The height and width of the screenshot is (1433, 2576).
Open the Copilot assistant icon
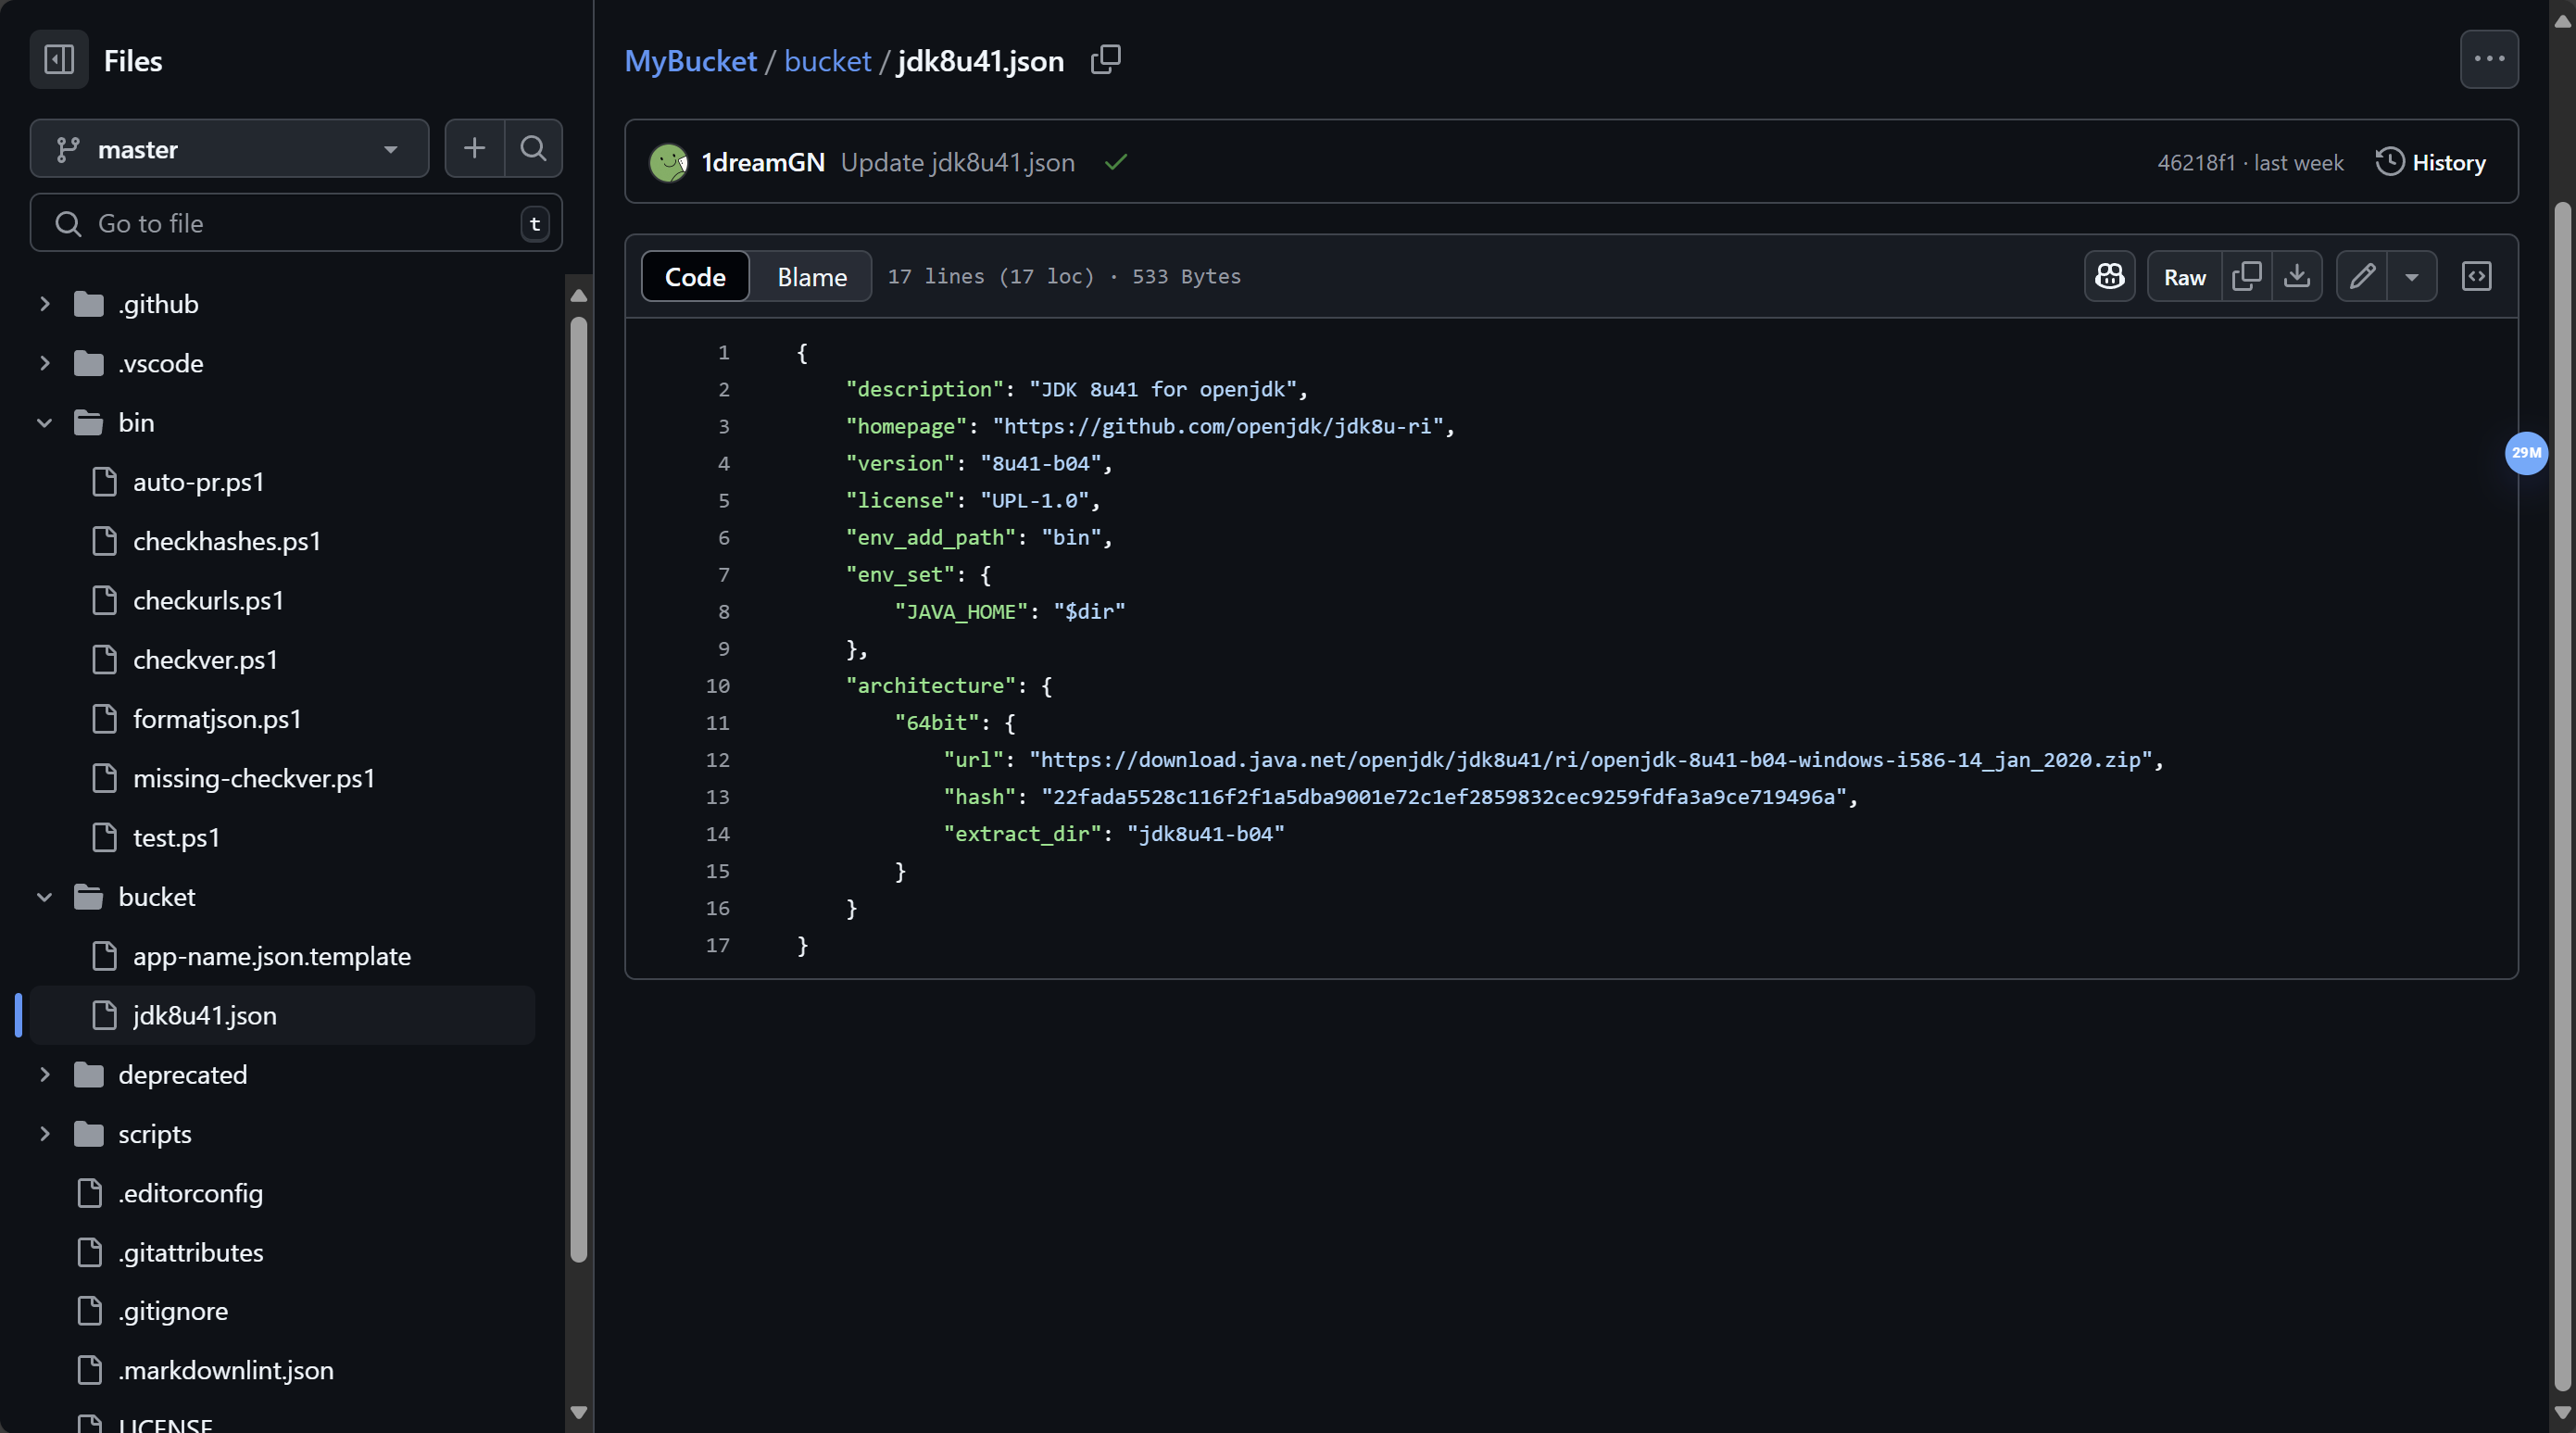(x=2109, y=277)
